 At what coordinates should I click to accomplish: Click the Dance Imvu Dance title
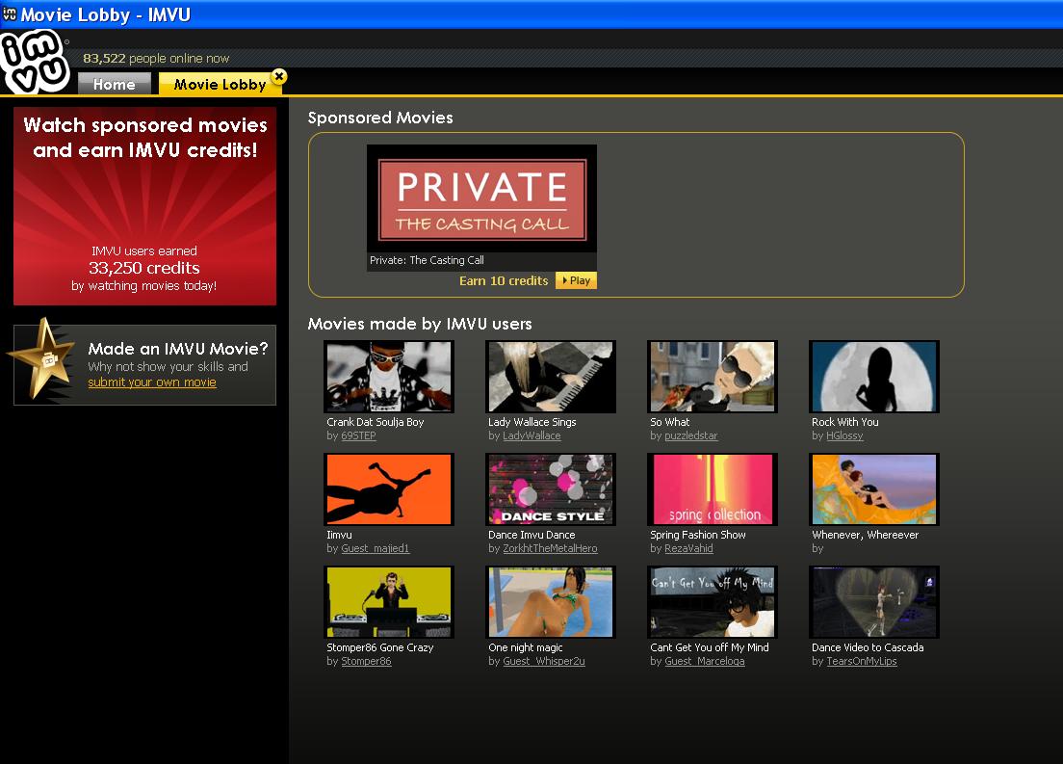point(531,535)
